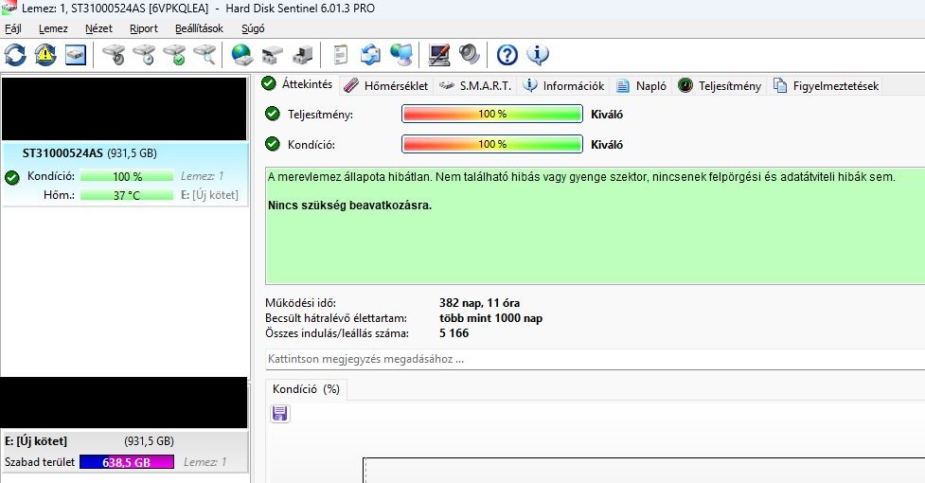Click the 'Lemez: 1' label beside Szabad terület
Image resolution: width=925 pixels, height=483 pixels.
tap(205, 462)
